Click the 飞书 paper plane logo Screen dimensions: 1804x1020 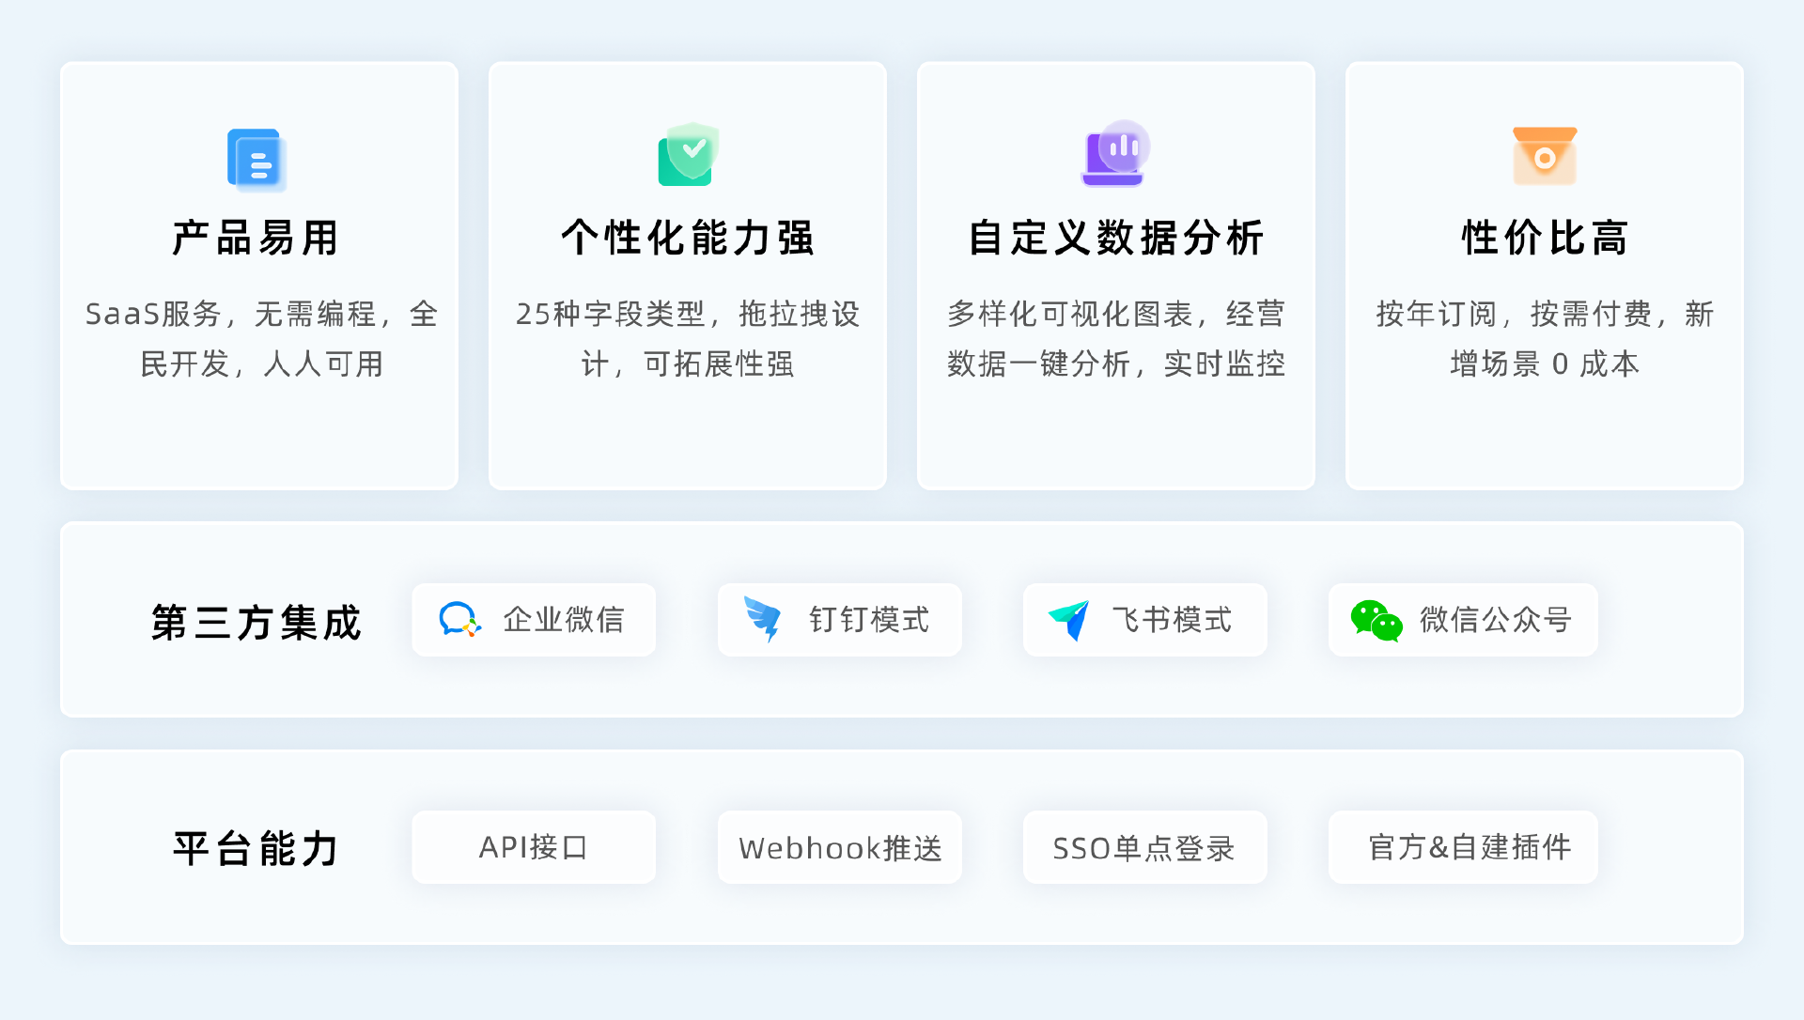coord(1069,620)
